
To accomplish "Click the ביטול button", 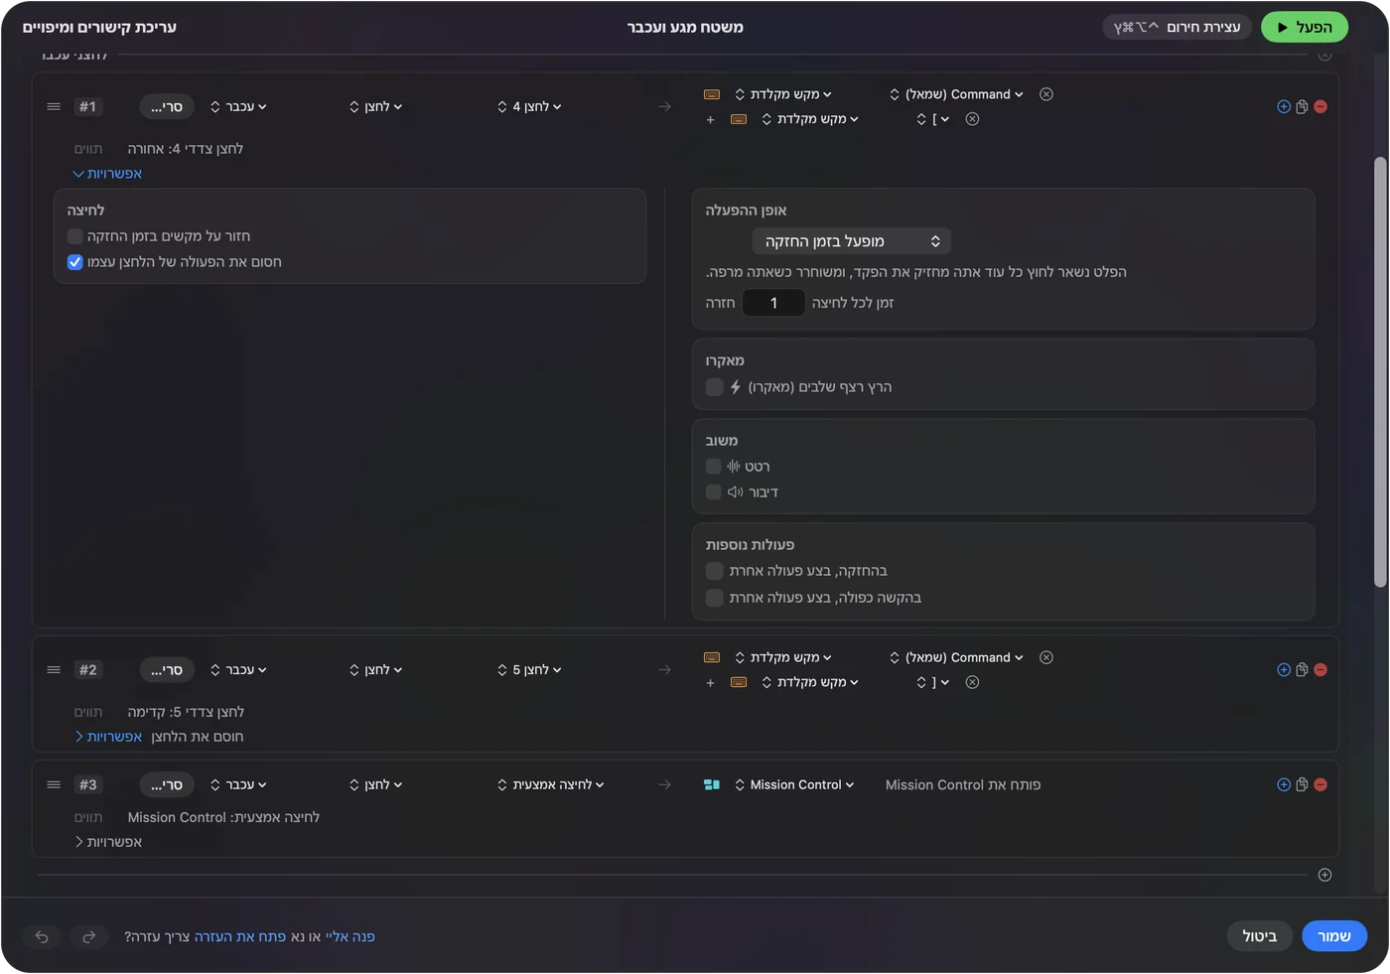I will click(1260, 936).
